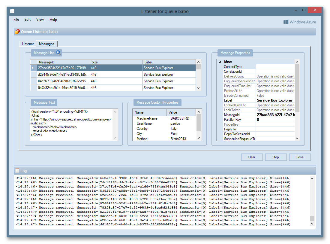The image size is (330, 244).
Task: Select the UserName custom property row
Action: pyautogui.click(x=164, y=124)
